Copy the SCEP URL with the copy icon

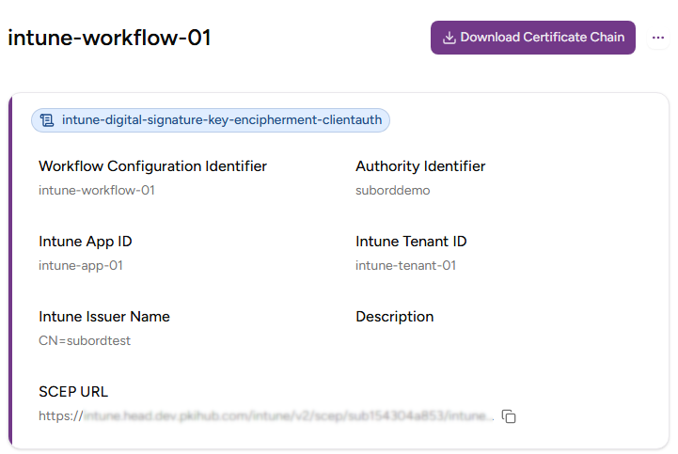click(509, 415)
